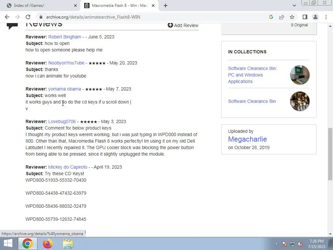Go back using the browser back arrow
Image resolution: width=333 pixels, height=250 pixels.
7,17
